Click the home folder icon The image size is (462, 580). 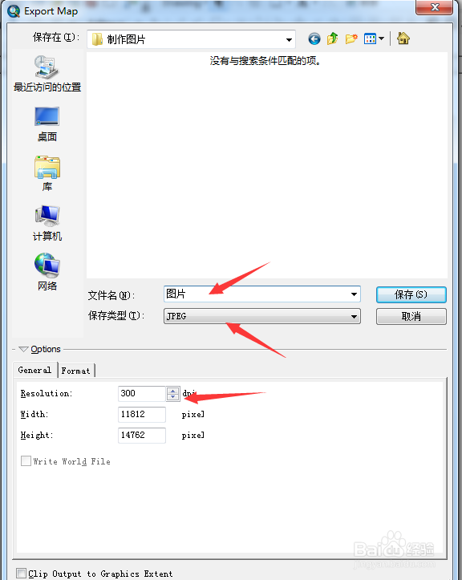(403, 38)
